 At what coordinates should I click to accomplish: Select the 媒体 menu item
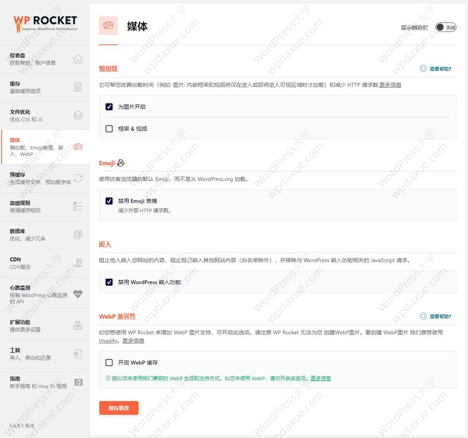[x=45, y=147]
